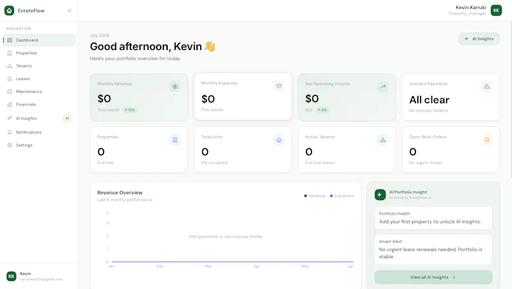Select Leases in navigation
The height and width of the screenshot is (289, 512).
click(39, 79)
